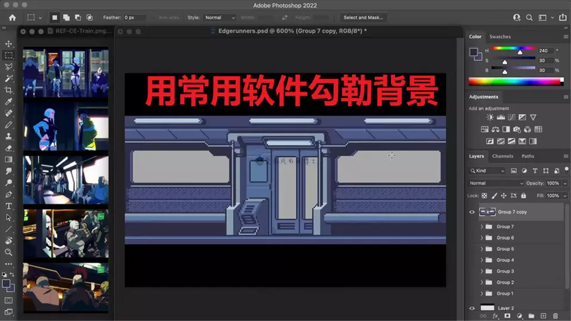Select the Type tool

pyautogui.click(x=8, y=206)
